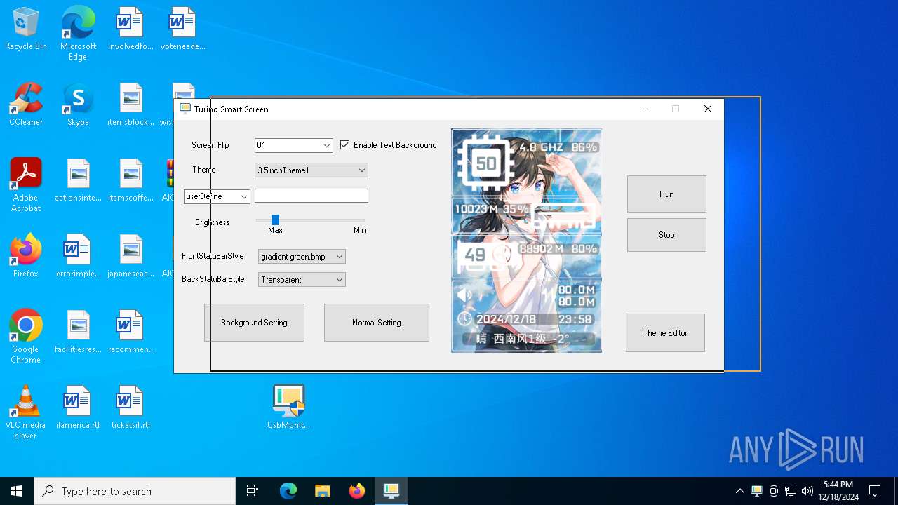This screenshot has width=898, height=505.
Task: Open Task View in taskbar
Action: pos(253,491)
